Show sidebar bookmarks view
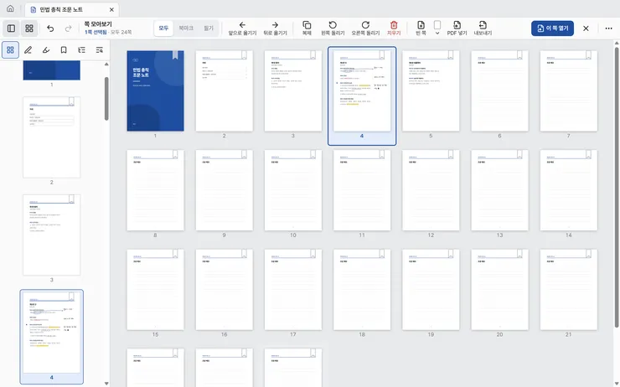Viewport: 620px width, 387px height. tap(64, 49)
